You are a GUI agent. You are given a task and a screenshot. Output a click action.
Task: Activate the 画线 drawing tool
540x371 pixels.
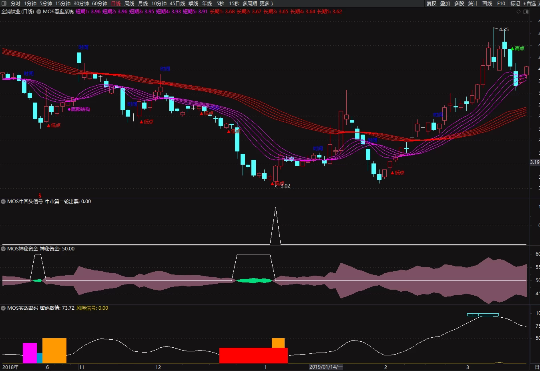click(487, 4)
